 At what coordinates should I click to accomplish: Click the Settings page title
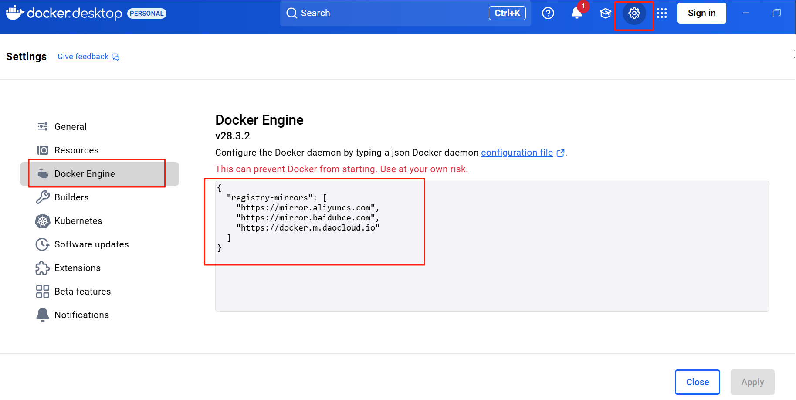26,57
